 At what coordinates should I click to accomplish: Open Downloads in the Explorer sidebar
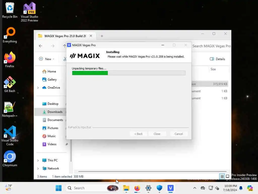click(52, 112)
